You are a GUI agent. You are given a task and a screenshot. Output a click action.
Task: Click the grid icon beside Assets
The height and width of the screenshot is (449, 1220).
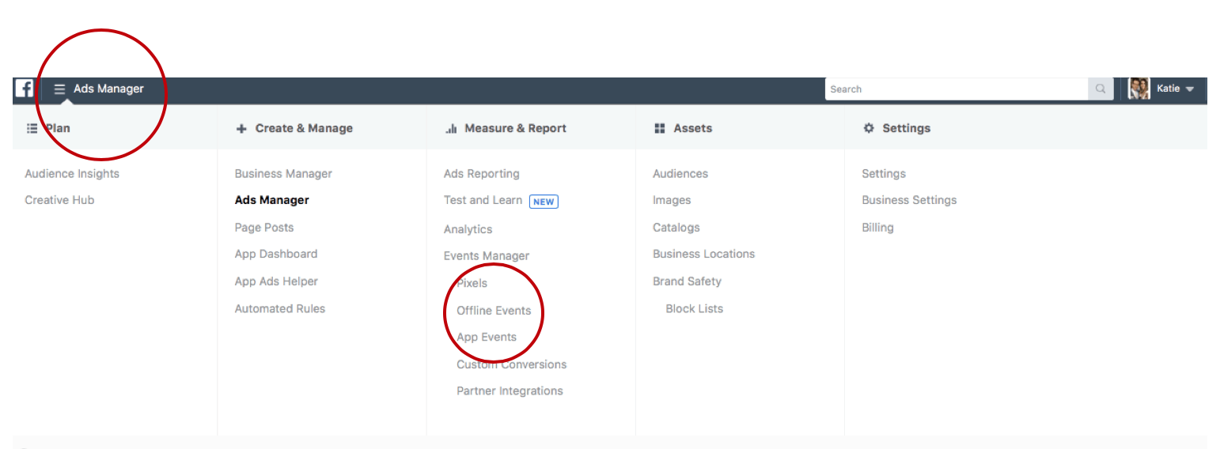(x=660, y=128)
